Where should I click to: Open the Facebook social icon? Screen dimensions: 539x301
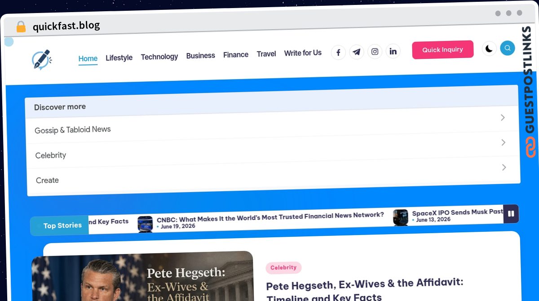coord(338,53)
